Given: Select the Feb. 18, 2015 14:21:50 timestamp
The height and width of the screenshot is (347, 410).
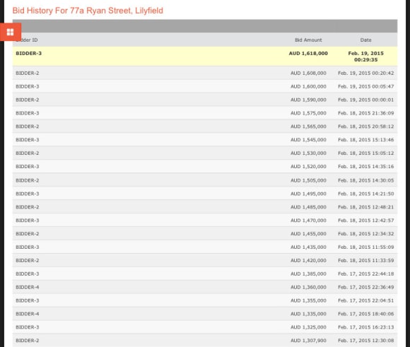Looking at the screenshot, I should click(x=365, y=194).
